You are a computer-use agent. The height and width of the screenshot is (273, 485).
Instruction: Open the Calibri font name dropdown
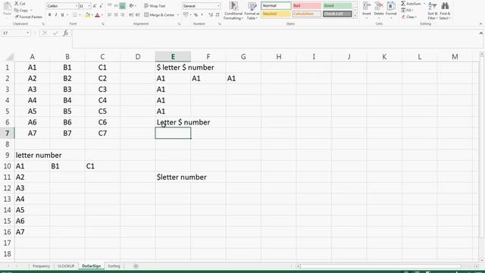(76, 6)
